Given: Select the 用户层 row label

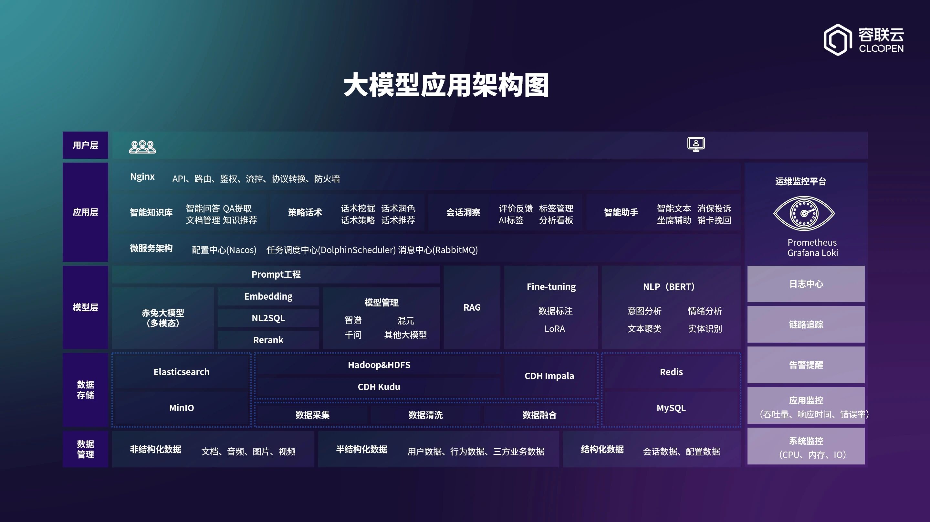Looking at the screenshot, I should click(x=85, y=145).
